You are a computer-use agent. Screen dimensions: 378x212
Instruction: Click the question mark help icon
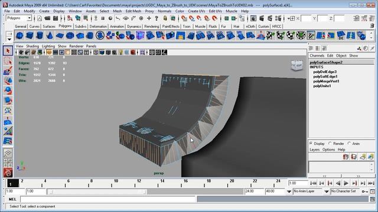[157, 18]
